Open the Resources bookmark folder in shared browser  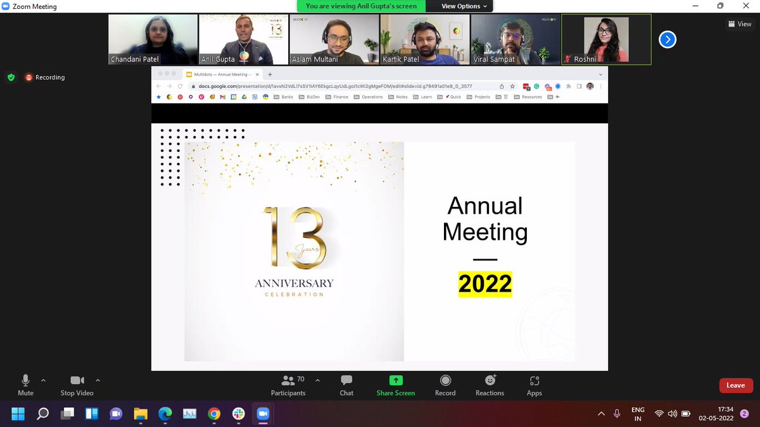[529, 97]
